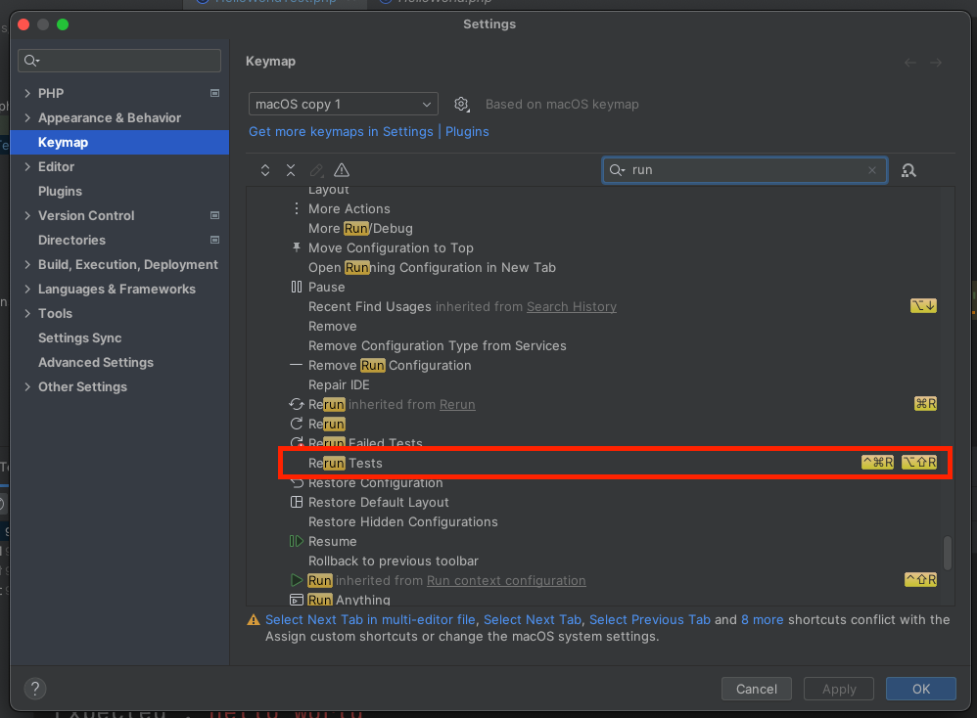Select the Repair IDE action row
977x718 pixels.
tap(600, 384)
